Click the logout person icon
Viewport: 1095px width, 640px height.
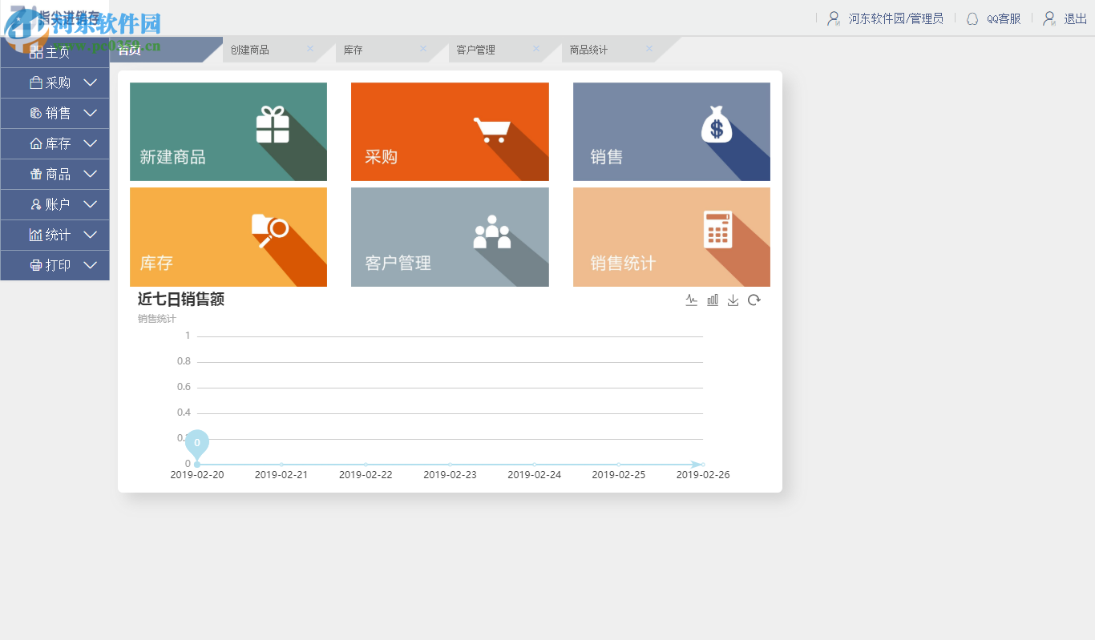point(1049,18)
